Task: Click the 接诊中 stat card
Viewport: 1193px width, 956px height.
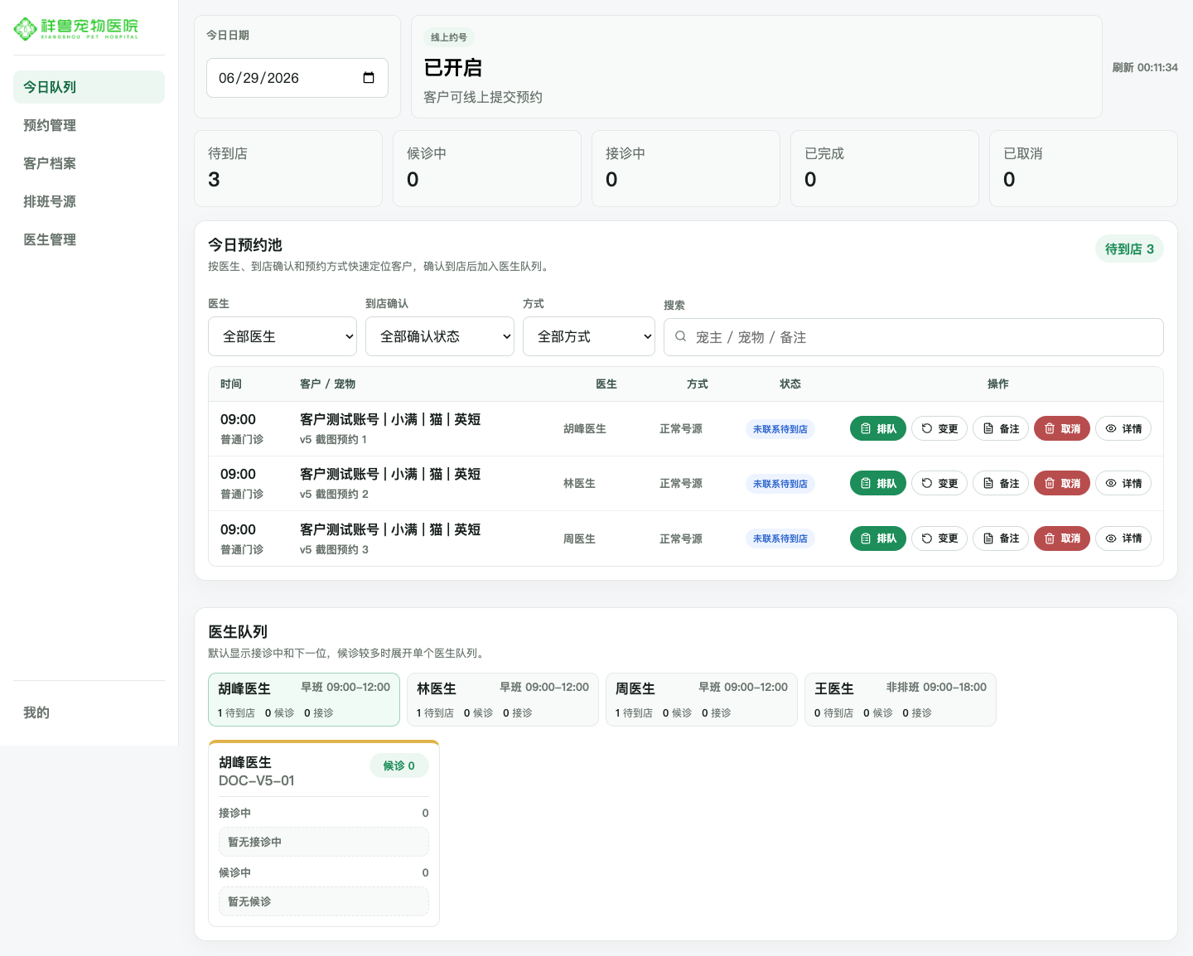Action: [x=686, y=168]
